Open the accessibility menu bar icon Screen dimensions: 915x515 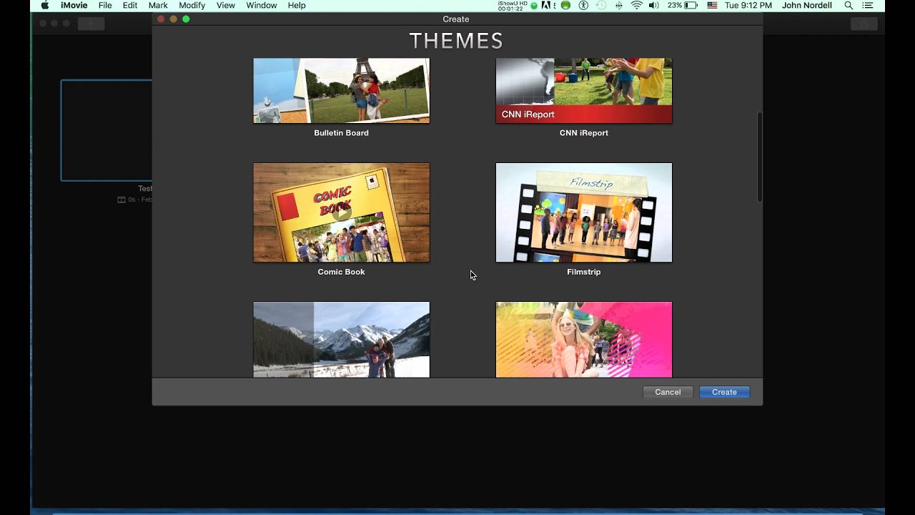point(583,5)
